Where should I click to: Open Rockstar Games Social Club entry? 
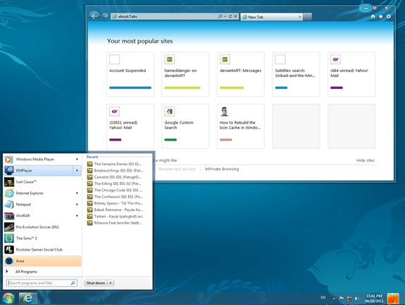pos(43,250)
